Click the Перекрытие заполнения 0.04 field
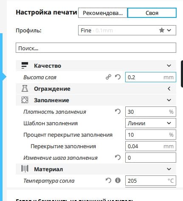Screen dimensions: 183x201 click(x=151, y=146)
